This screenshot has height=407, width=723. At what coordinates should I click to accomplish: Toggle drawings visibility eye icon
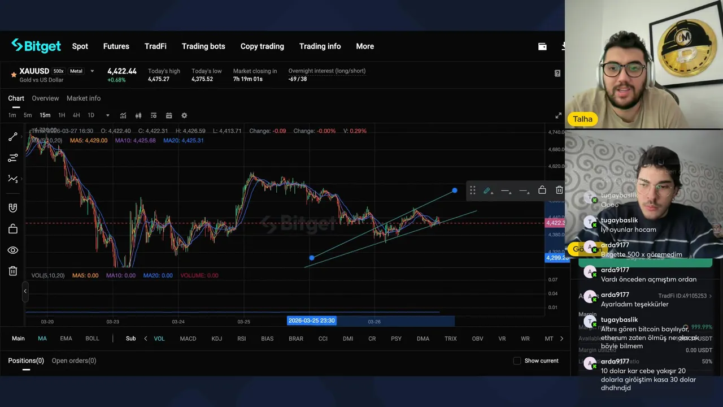[12, 250]
